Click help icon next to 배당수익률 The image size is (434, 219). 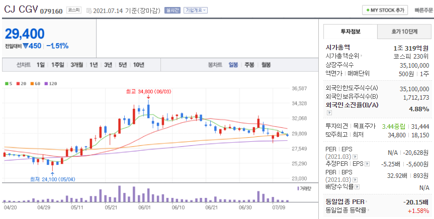(357, 187)
